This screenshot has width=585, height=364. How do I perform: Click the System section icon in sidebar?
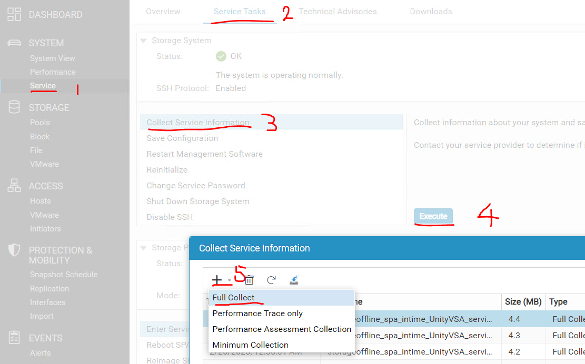14,42
